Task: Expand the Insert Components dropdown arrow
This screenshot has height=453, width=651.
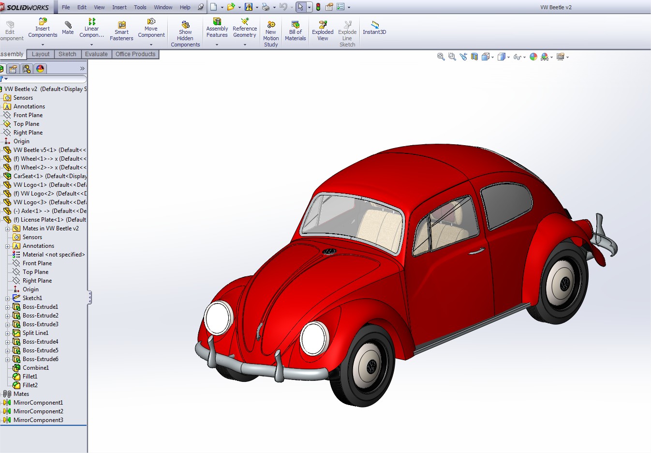Action: click(43, 45)
